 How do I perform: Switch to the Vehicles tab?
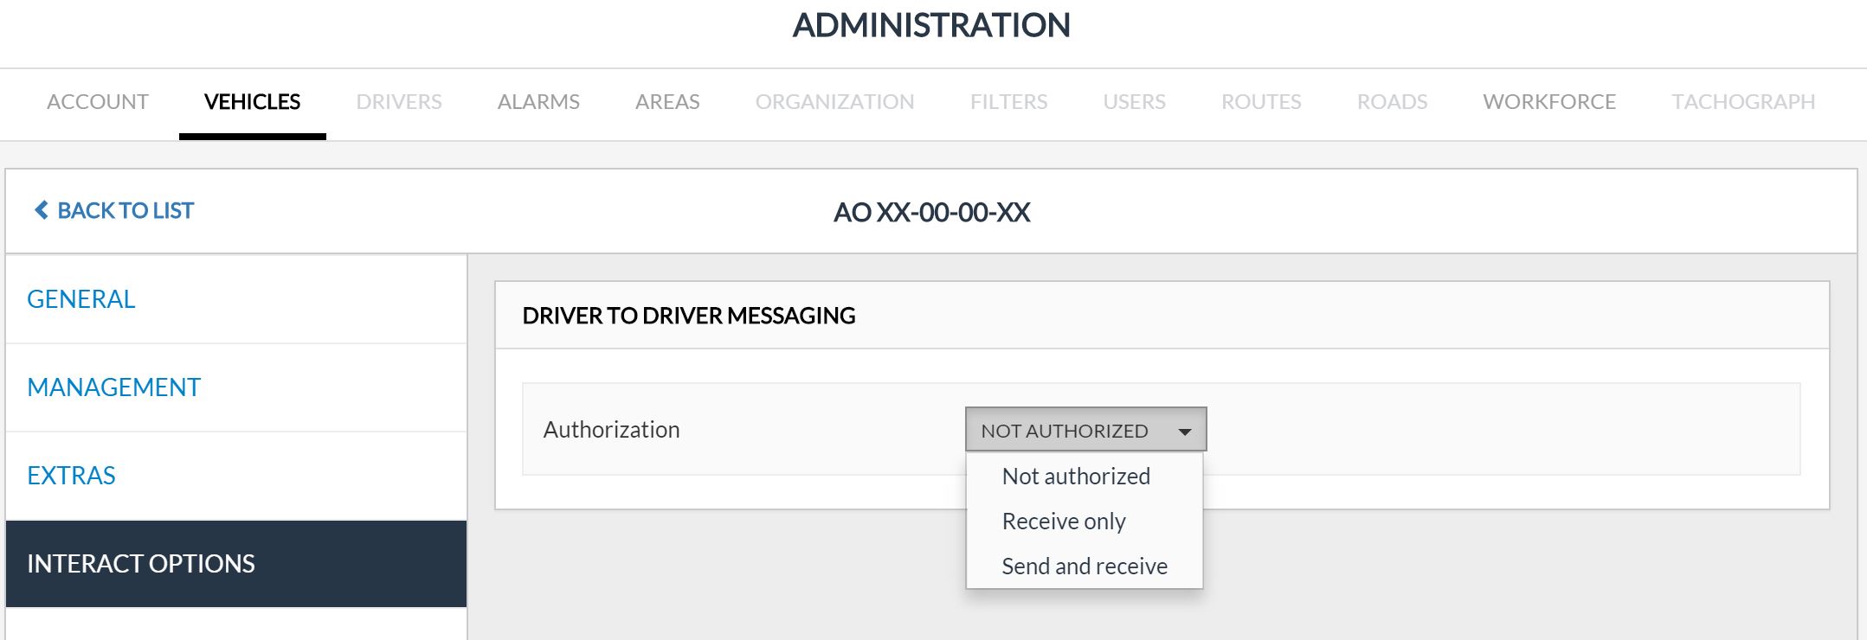[252, 102]
